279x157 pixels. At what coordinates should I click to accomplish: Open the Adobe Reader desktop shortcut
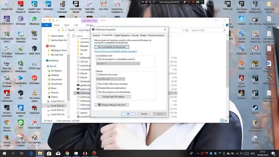coord(20,7)
